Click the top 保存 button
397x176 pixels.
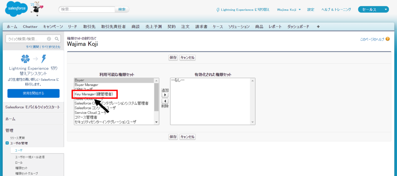[x=173, y=58]
